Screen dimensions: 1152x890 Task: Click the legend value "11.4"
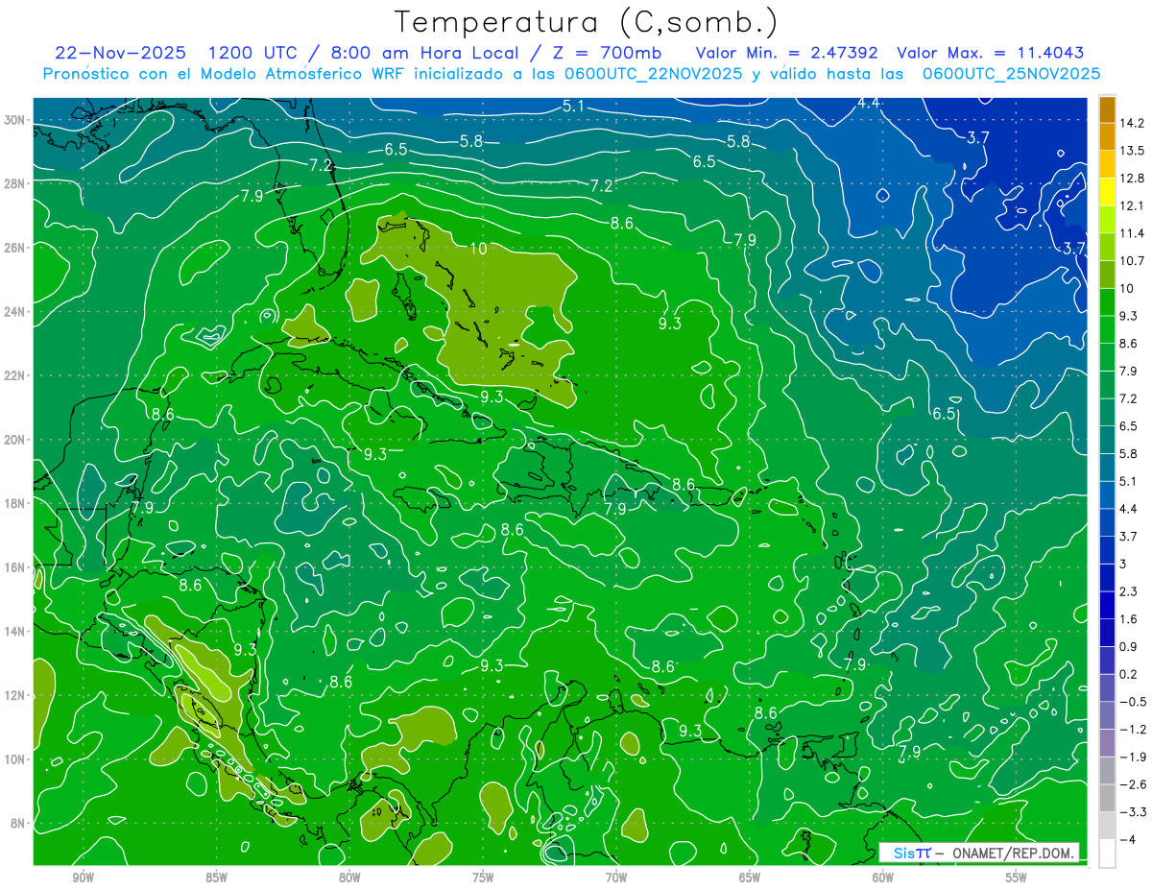pos(1131,233)
